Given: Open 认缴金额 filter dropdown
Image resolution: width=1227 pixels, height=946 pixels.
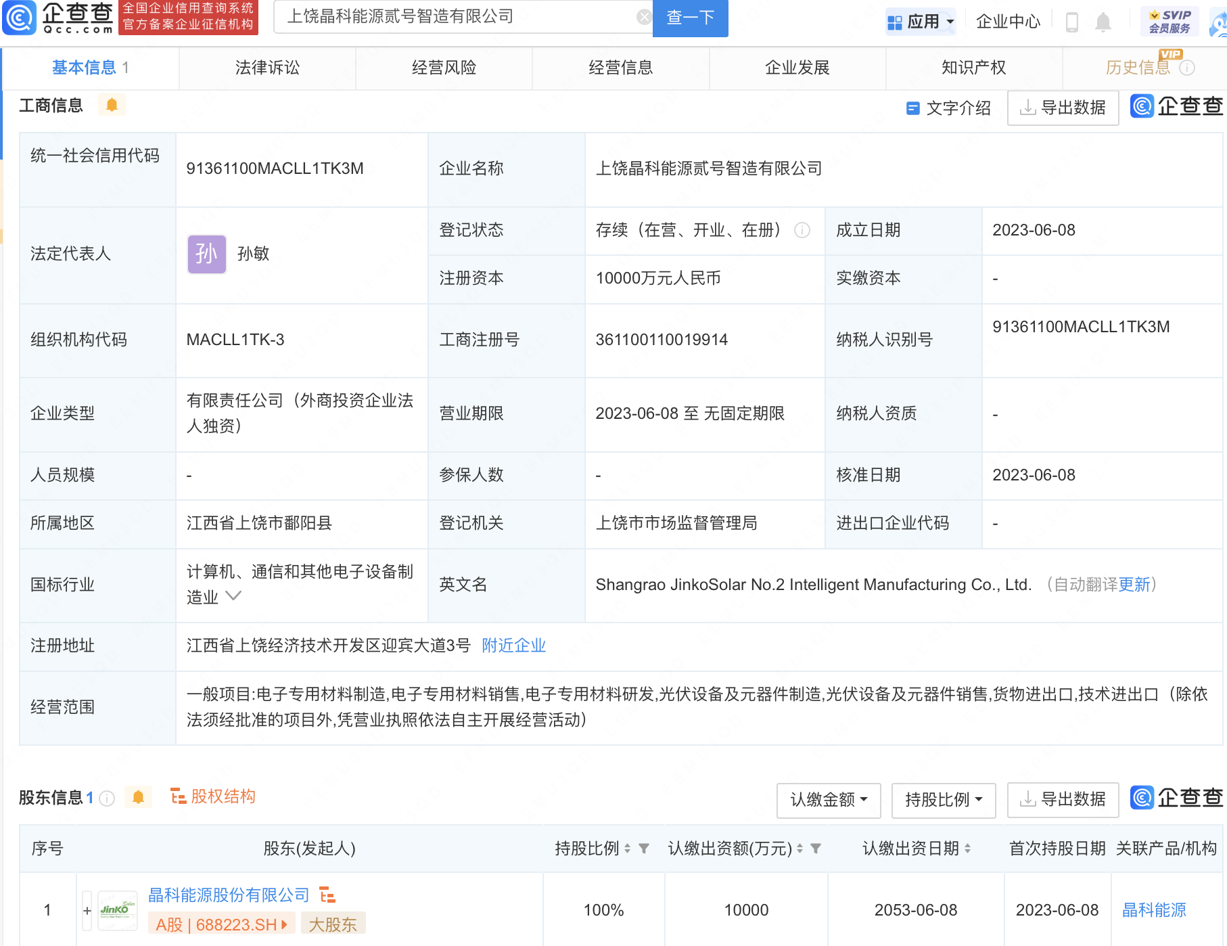Looking at the screenshot, I should click(829, 800).
